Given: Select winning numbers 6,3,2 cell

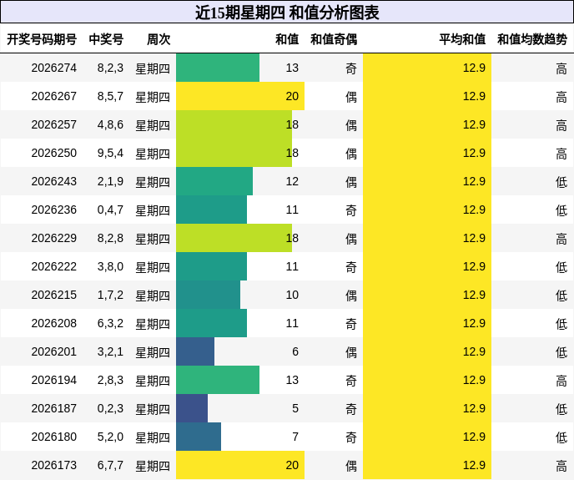Looking at the screenshot, I should click(110, 323).
